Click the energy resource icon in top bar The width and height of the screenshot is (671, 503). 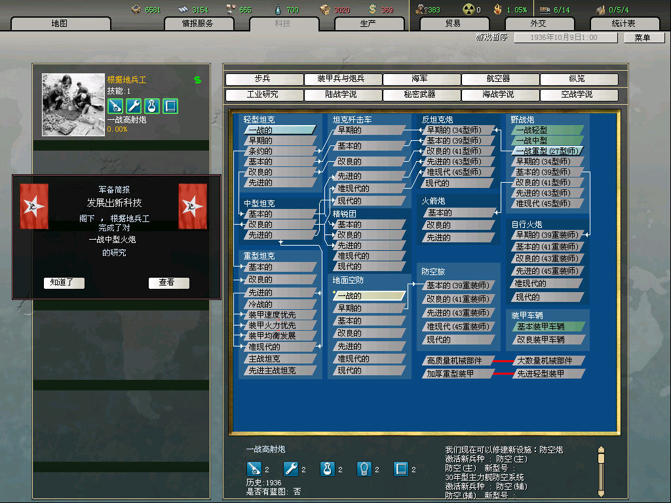tap(136, 9)
